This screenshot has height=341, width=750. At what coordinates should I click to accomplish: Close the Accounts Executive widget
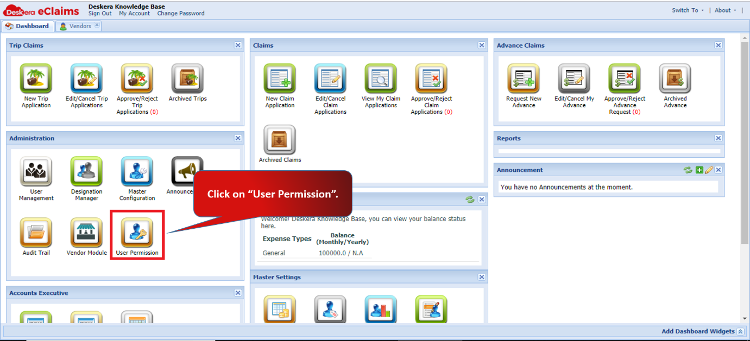pos(238,293)
